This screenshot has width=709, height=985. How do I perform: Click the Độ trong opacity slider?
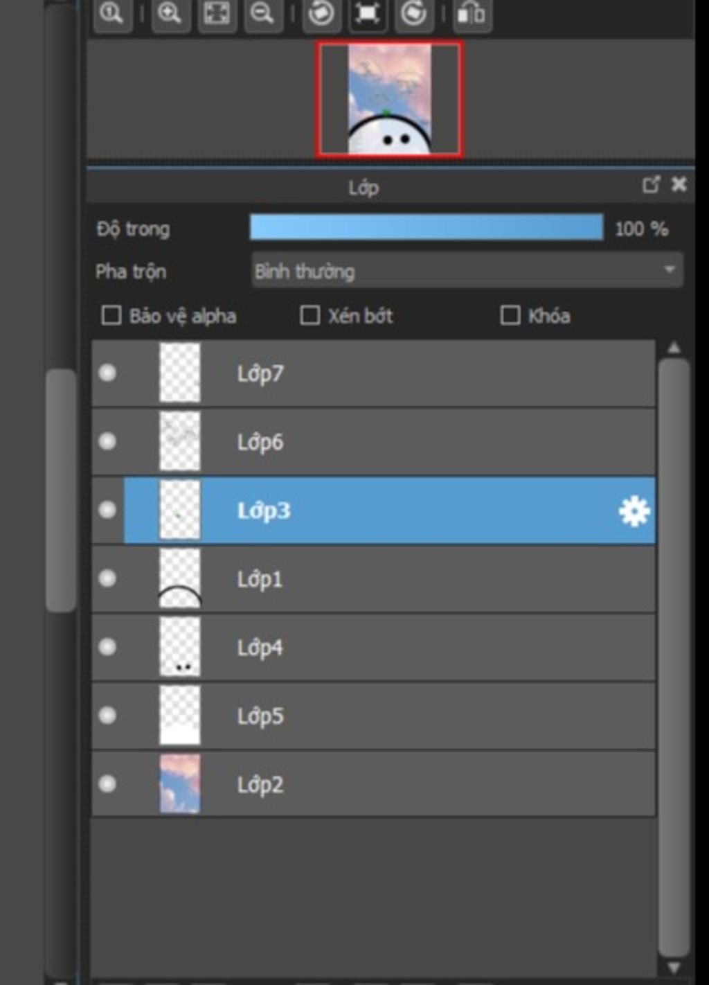pyautogui.click(x=426, y=228)
